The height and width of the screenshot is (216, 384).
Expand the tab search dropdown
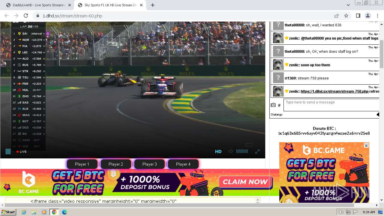pos(348,5)
